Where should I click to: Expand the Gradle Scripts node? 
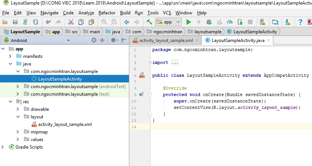click(x=3, y=147)
